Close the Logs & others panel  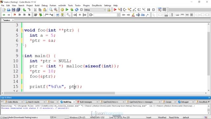pyautogui.click(x=209, y=98)
